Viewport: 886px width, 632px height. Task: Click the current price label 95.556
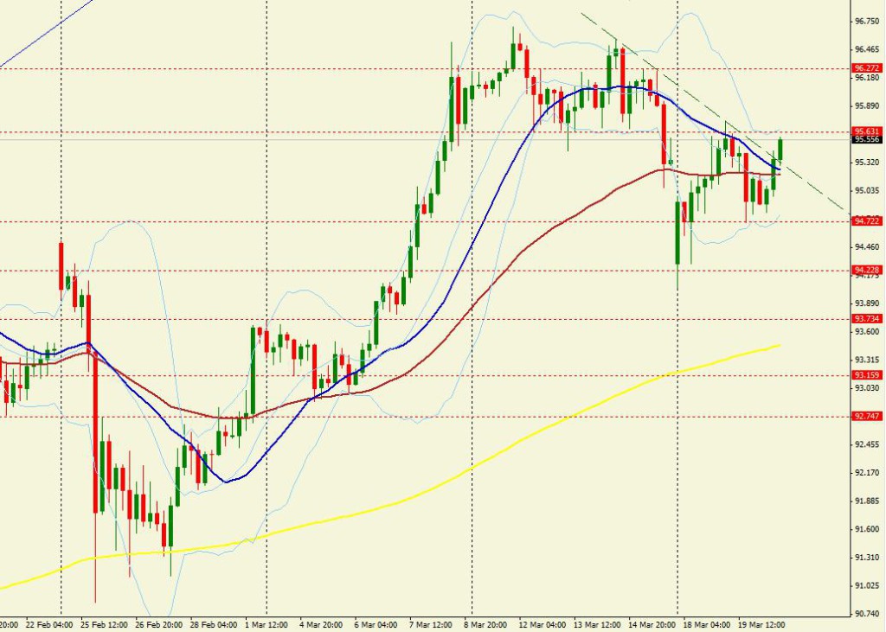point(866,139)
